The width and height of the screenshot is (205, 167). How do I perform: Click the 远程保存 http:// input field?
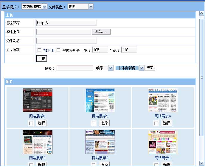[x=66, y=23]
